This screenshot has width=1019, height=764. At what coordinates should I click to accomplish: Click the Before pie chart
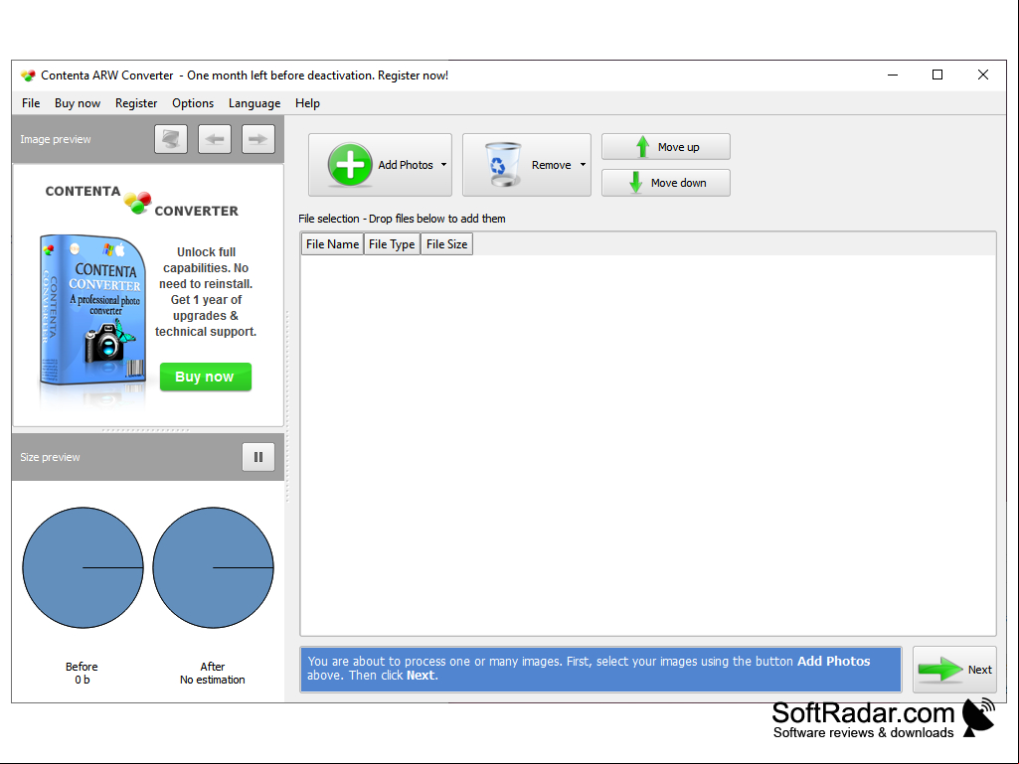[x=84, y=568]
